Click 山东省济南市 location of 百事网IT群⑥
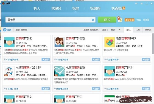The width and height of the screenshot is (154, 104). pos(12,60)
